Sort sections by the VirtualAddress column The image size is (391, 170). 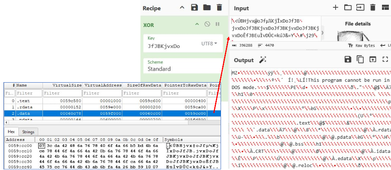pos(102,85)
